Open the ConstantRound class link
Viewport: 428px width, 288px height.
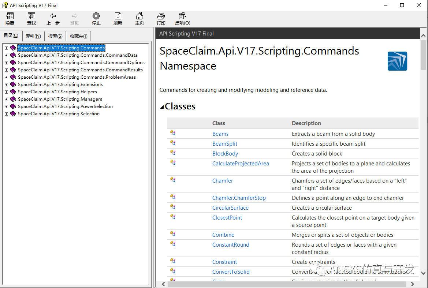(231, 245)
